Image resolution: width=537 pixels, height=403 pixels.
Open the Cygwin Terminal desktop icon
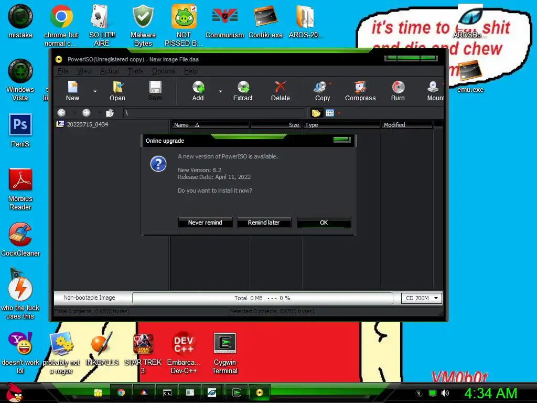(x=224, y=353)
